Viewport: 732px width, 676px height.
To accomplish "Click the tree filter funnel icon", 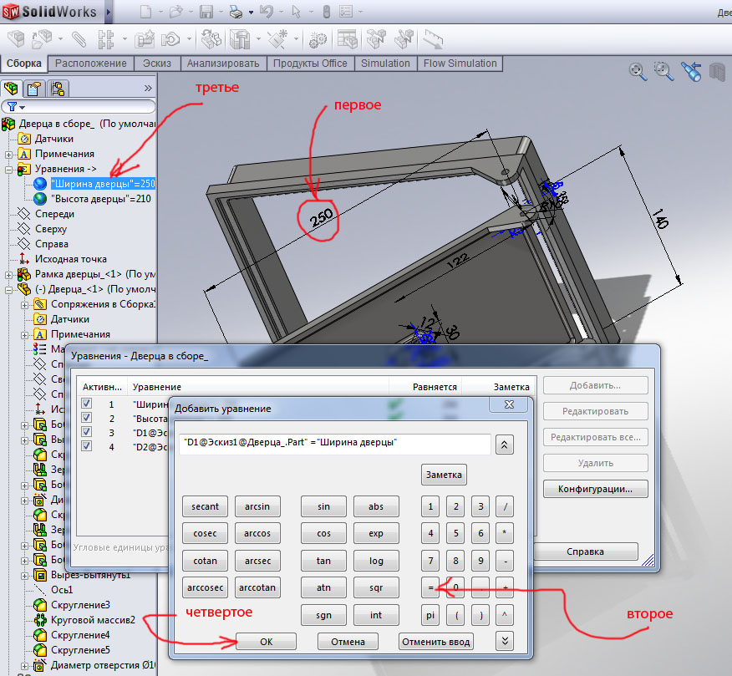I will click(x=11, y=107).
